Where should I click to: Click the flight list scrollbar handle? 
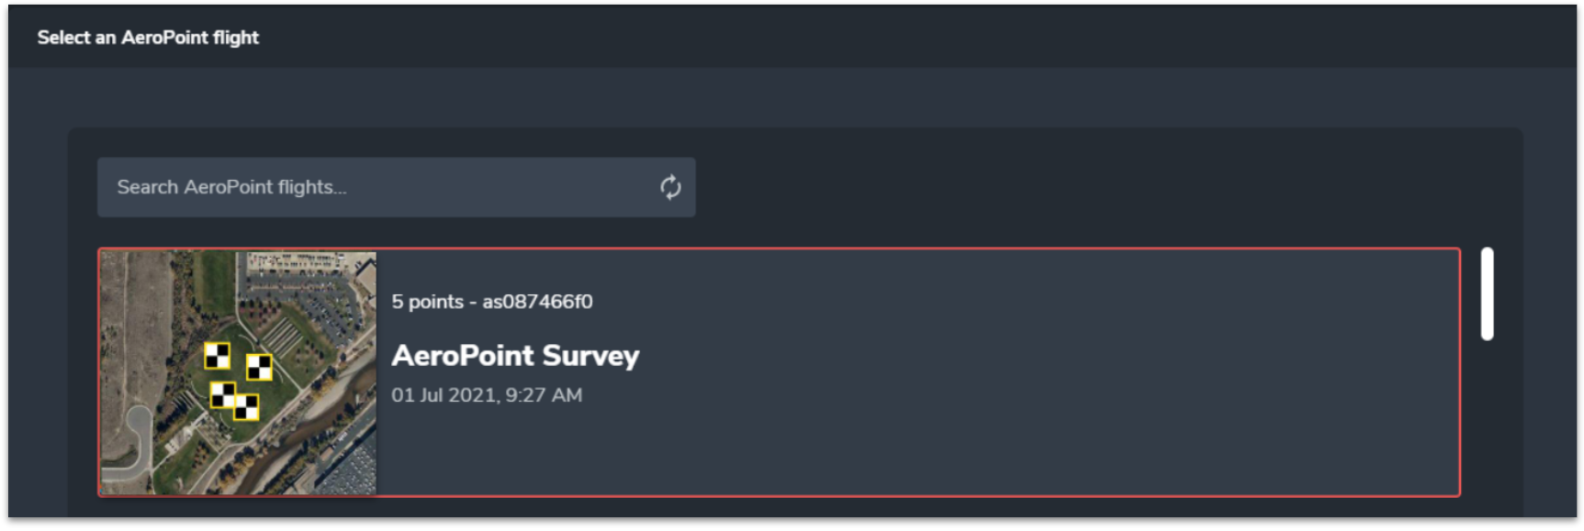click(x=1487, y=293)
